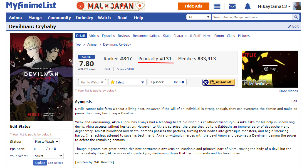Viewport: 307px width, 168px height.
Task: Open messages envelope icon
Action: 232,6
